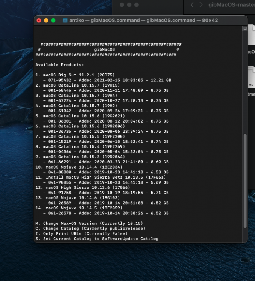Viewport: 255px width, 281px height.
Task: Select 'macOS Catalina 10.15.6 (19G2021)' entry
Action: click(80, 116)
